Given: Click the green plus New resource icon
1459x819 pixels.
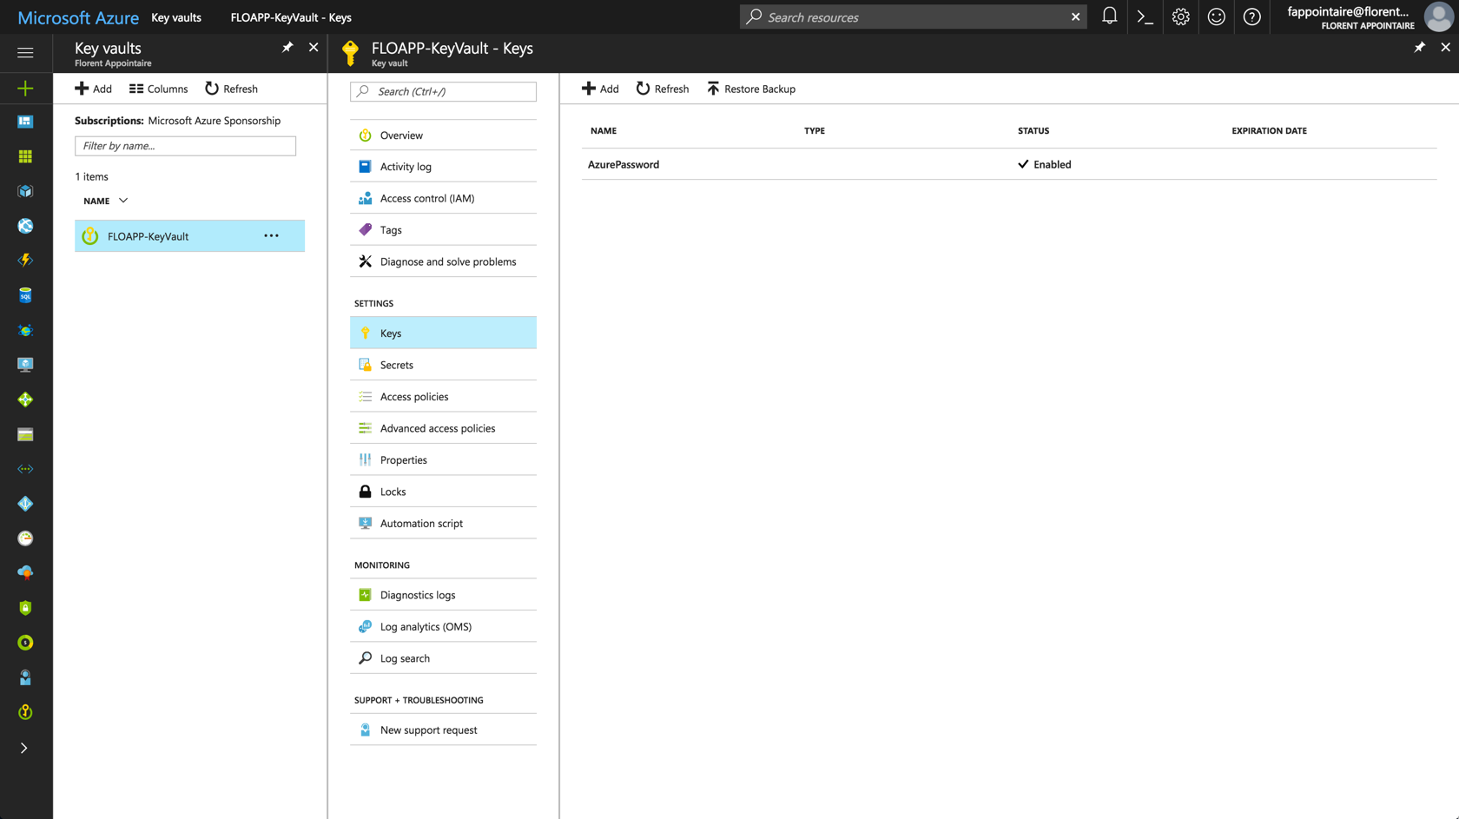Looking at the screenshot, I should click(25, 88).
